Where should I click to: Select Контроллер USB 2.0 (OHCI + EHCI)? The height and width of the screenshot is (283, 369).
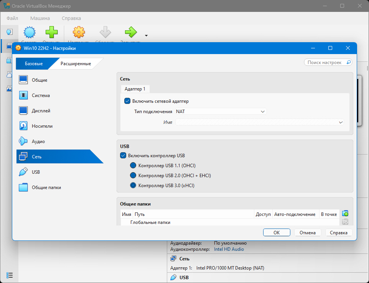pos(133,176)
